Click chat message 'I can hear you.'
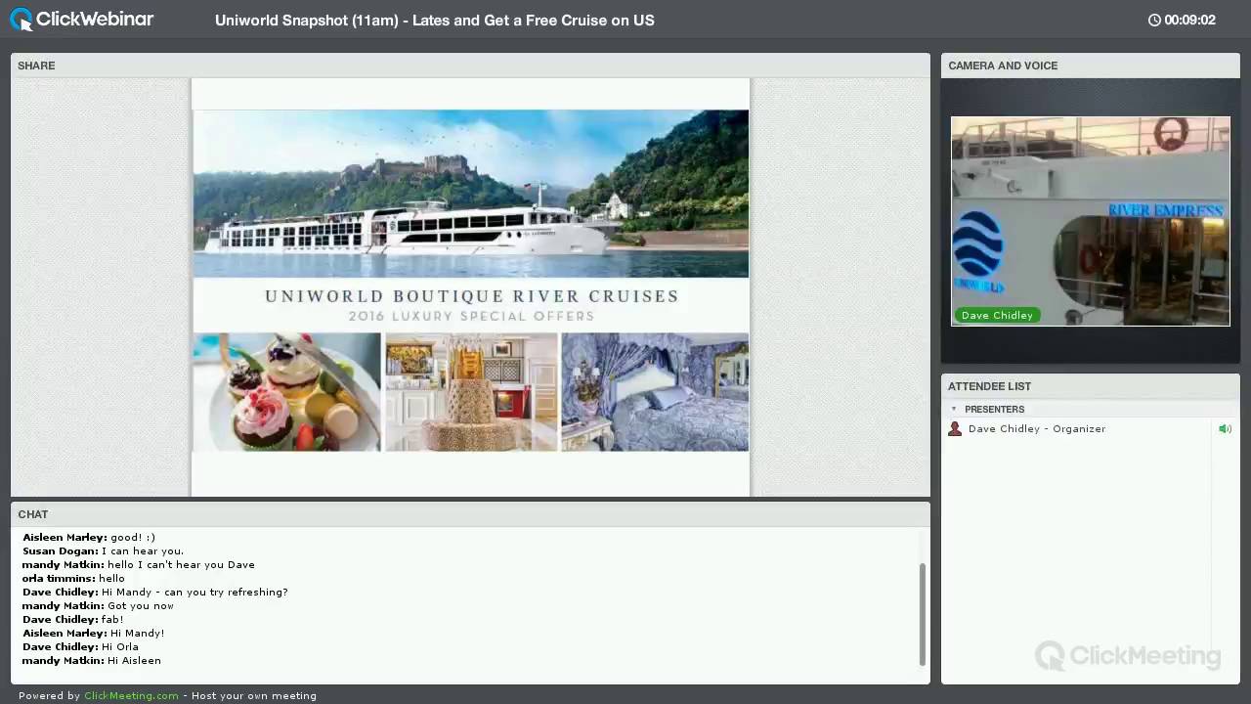Viewport: 1251px width, 704px height. click(143, 551)
